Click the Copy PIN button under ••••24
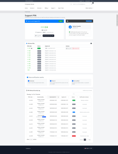The width and height of the screenshot is (118, 154). pos(38,36)
